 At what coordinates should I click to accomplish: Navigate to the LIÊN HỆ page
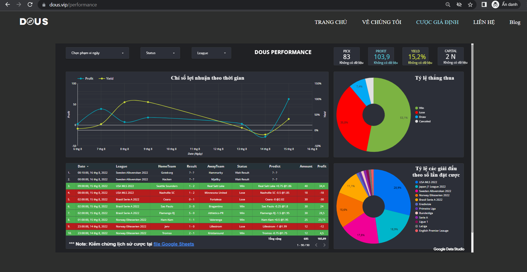484,22
